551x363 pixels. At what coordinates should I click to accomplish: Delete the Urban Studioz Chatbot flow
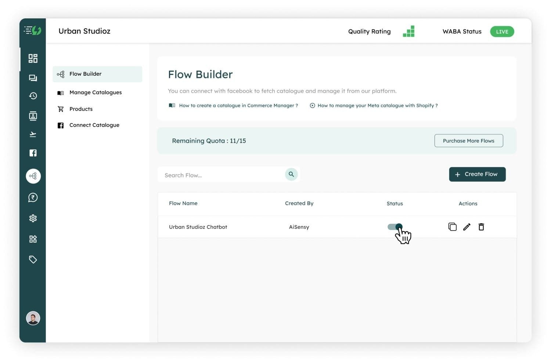(x=481, y=227)
